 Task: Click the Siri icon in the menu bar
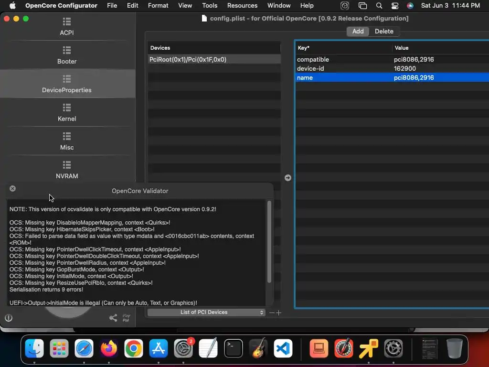coord(410,5)
